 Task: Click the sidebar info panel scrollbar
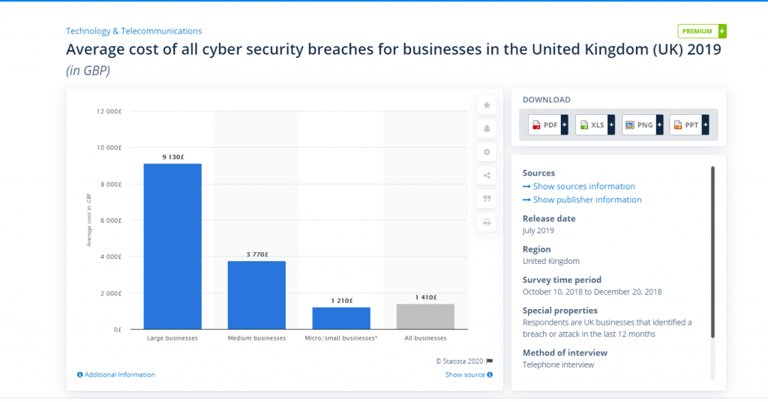[x=712, y=252]
